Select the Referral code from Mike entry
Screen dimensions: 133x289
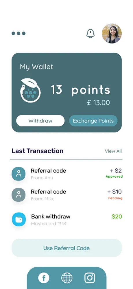click(x=67, y=195)
